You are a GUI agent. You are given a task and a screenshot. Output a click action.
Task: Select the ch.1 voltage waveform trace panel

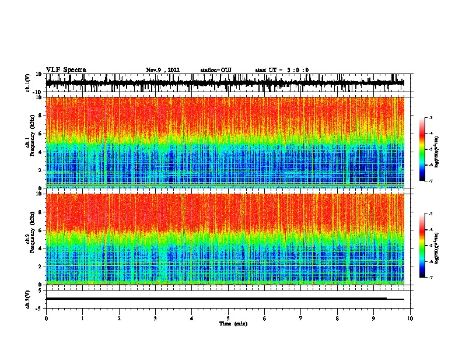pos(228,83)
